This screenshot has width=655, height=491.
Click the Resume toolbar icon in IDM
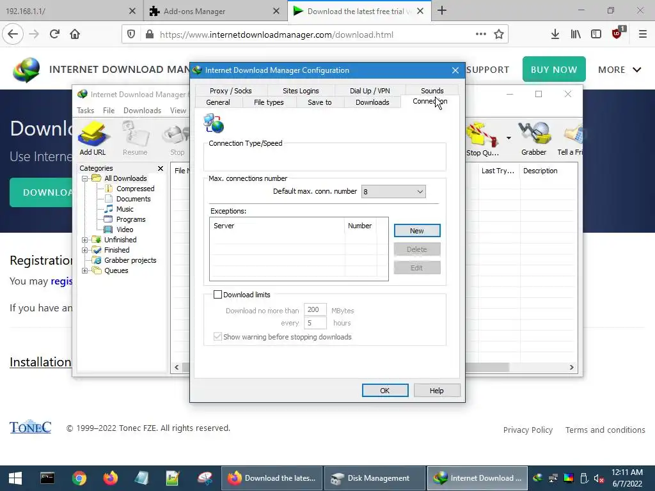[135, 138]
